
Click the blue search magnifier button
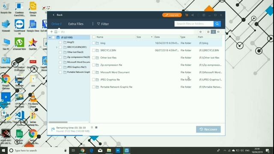[x=217, y=24]
